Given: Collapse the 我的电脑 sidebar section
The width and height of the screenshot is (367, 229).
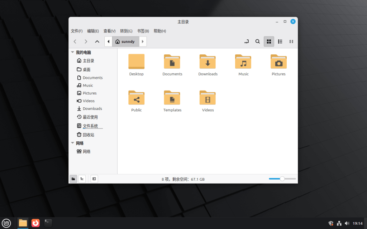Looking at the screenshot, I should (72, 52).
